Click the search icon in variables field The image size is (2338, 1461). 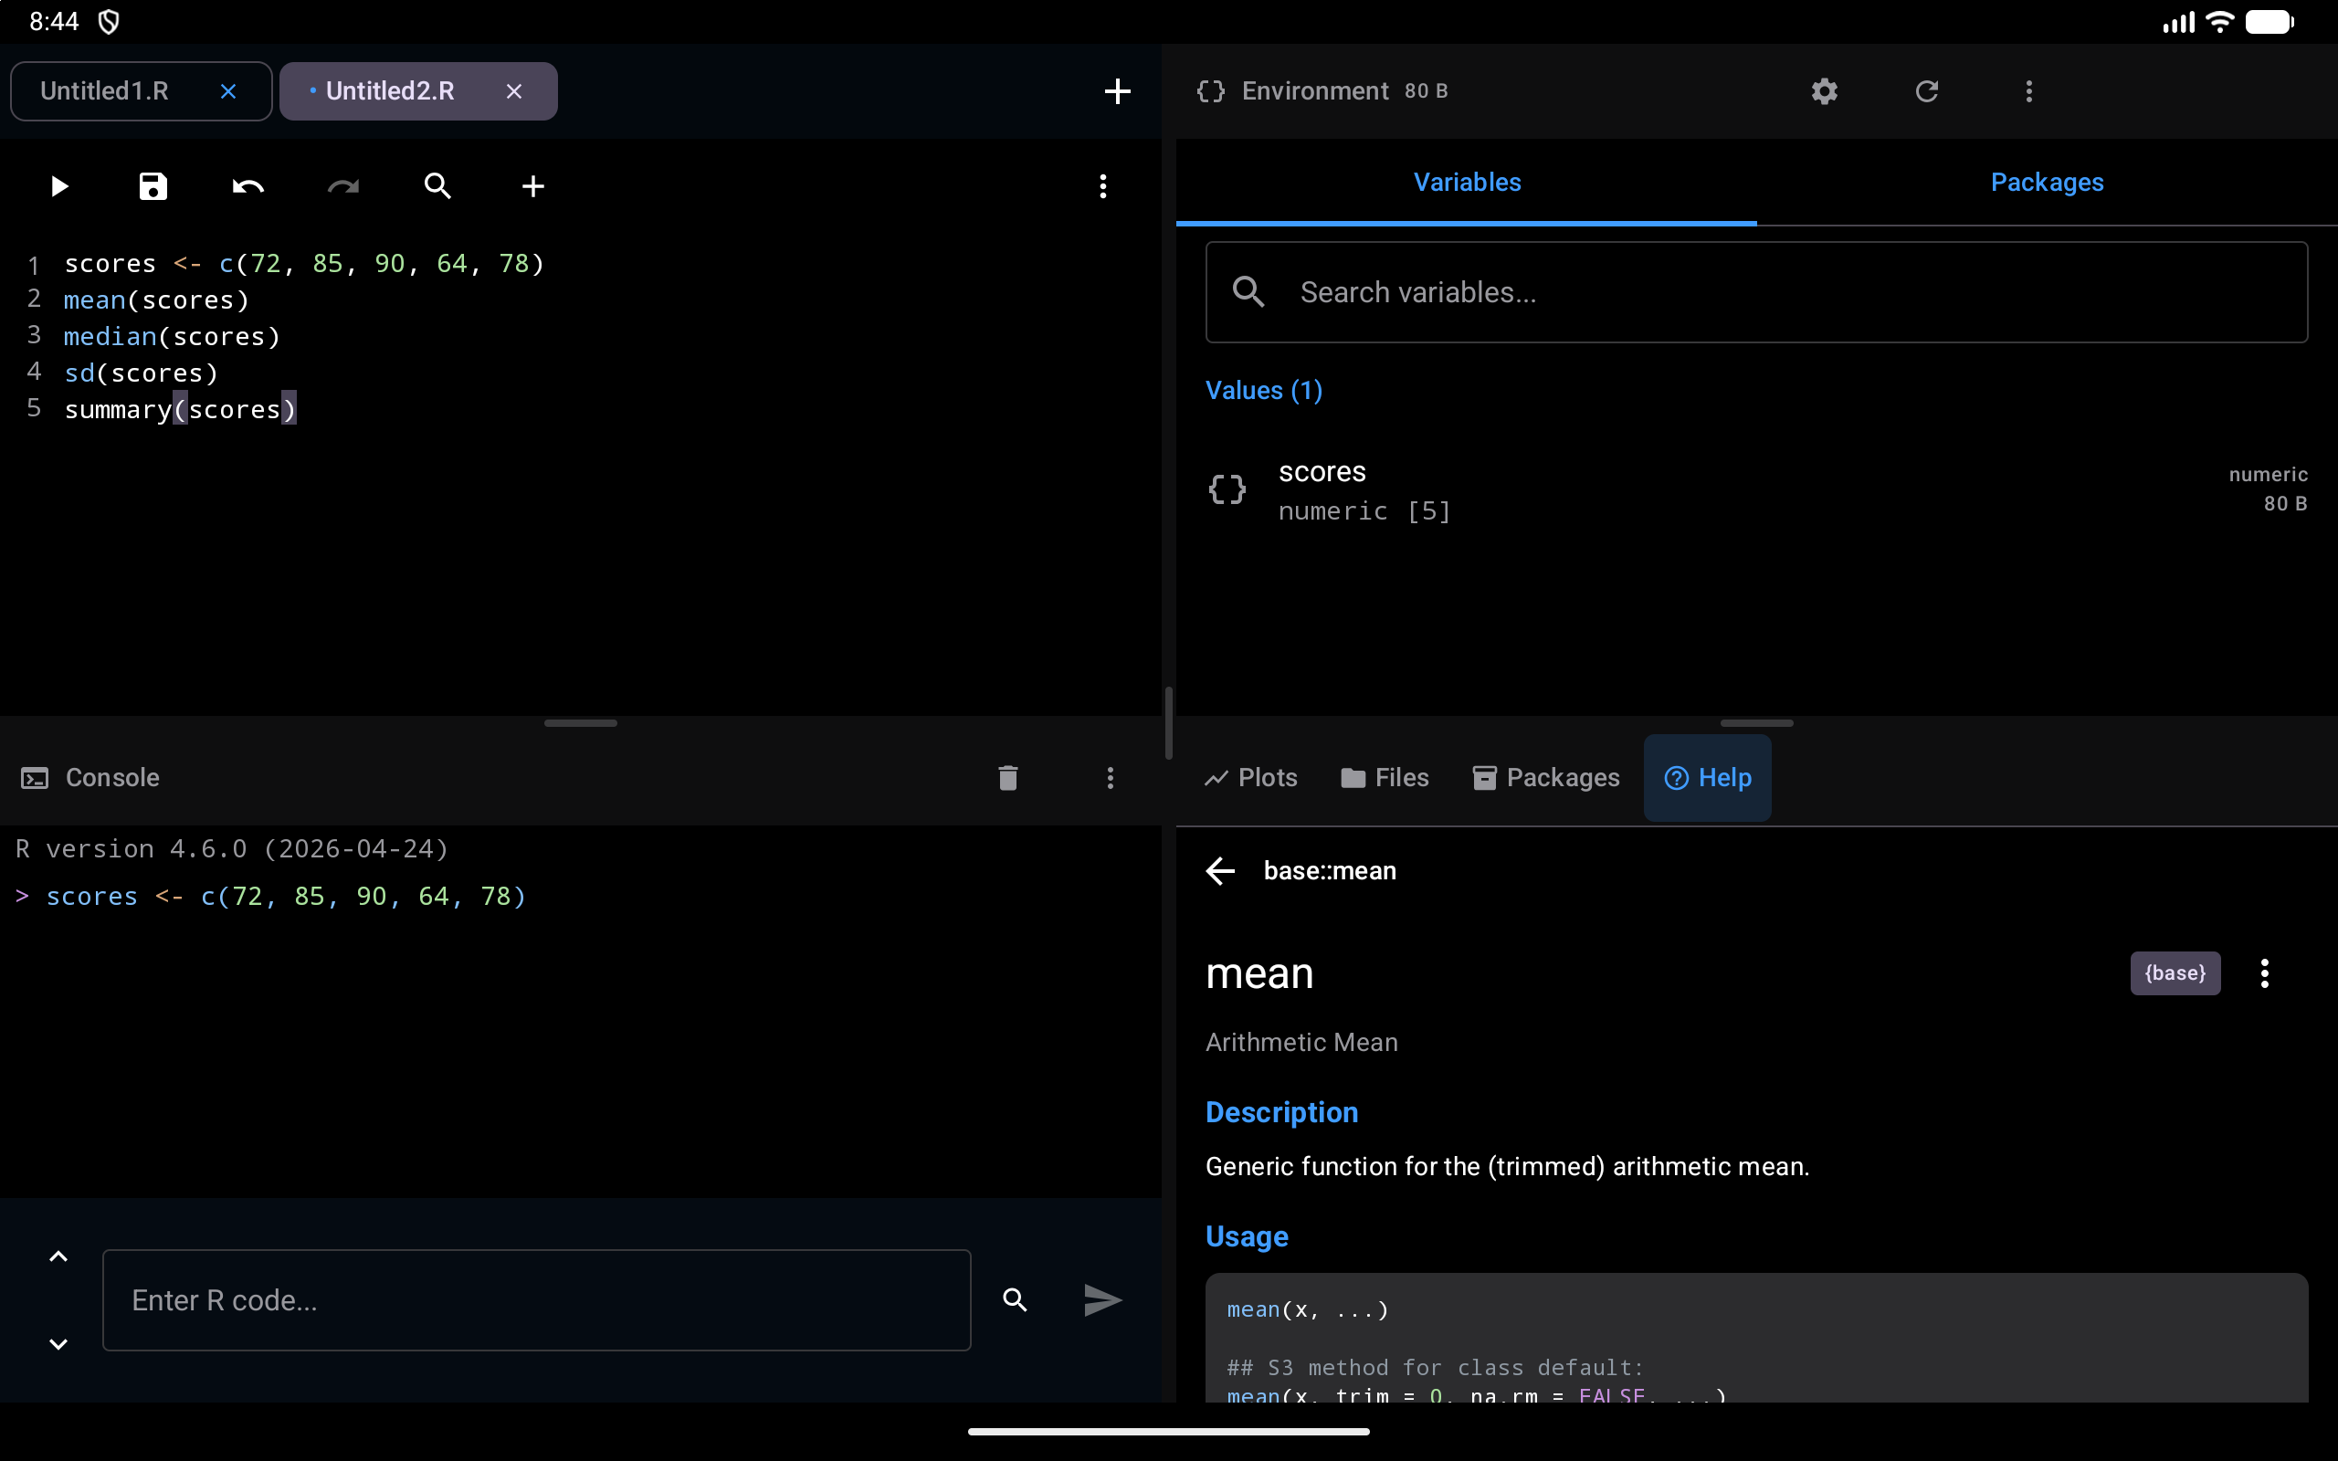point(1248,292)
